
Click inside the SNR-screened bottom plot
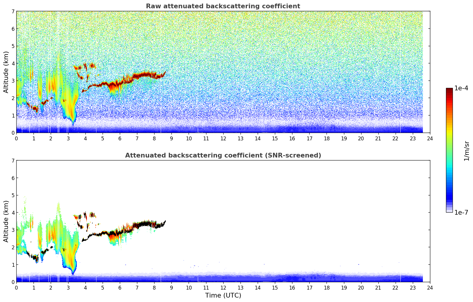pyautogui.click(x=223, y=221)
